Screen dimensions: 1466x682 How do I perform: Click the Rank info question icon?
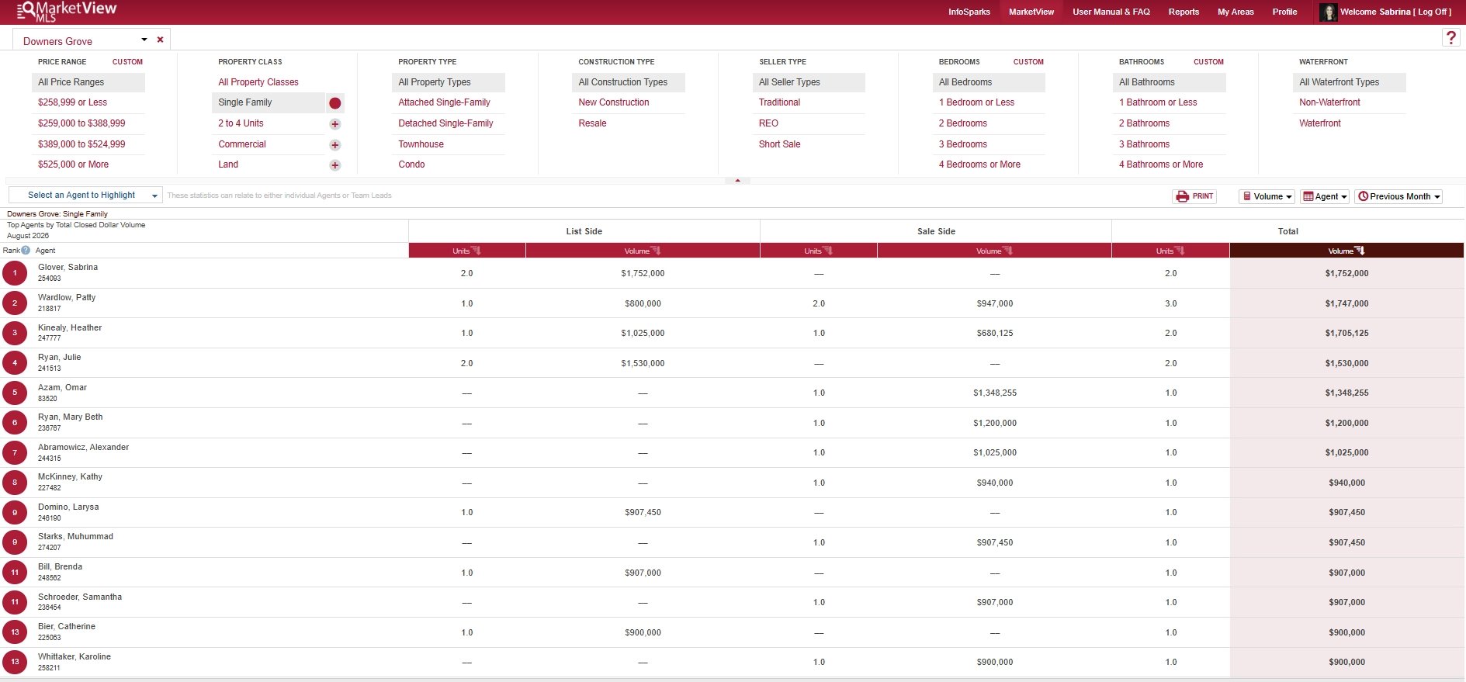pyautogui.click(x=26, y=251)
